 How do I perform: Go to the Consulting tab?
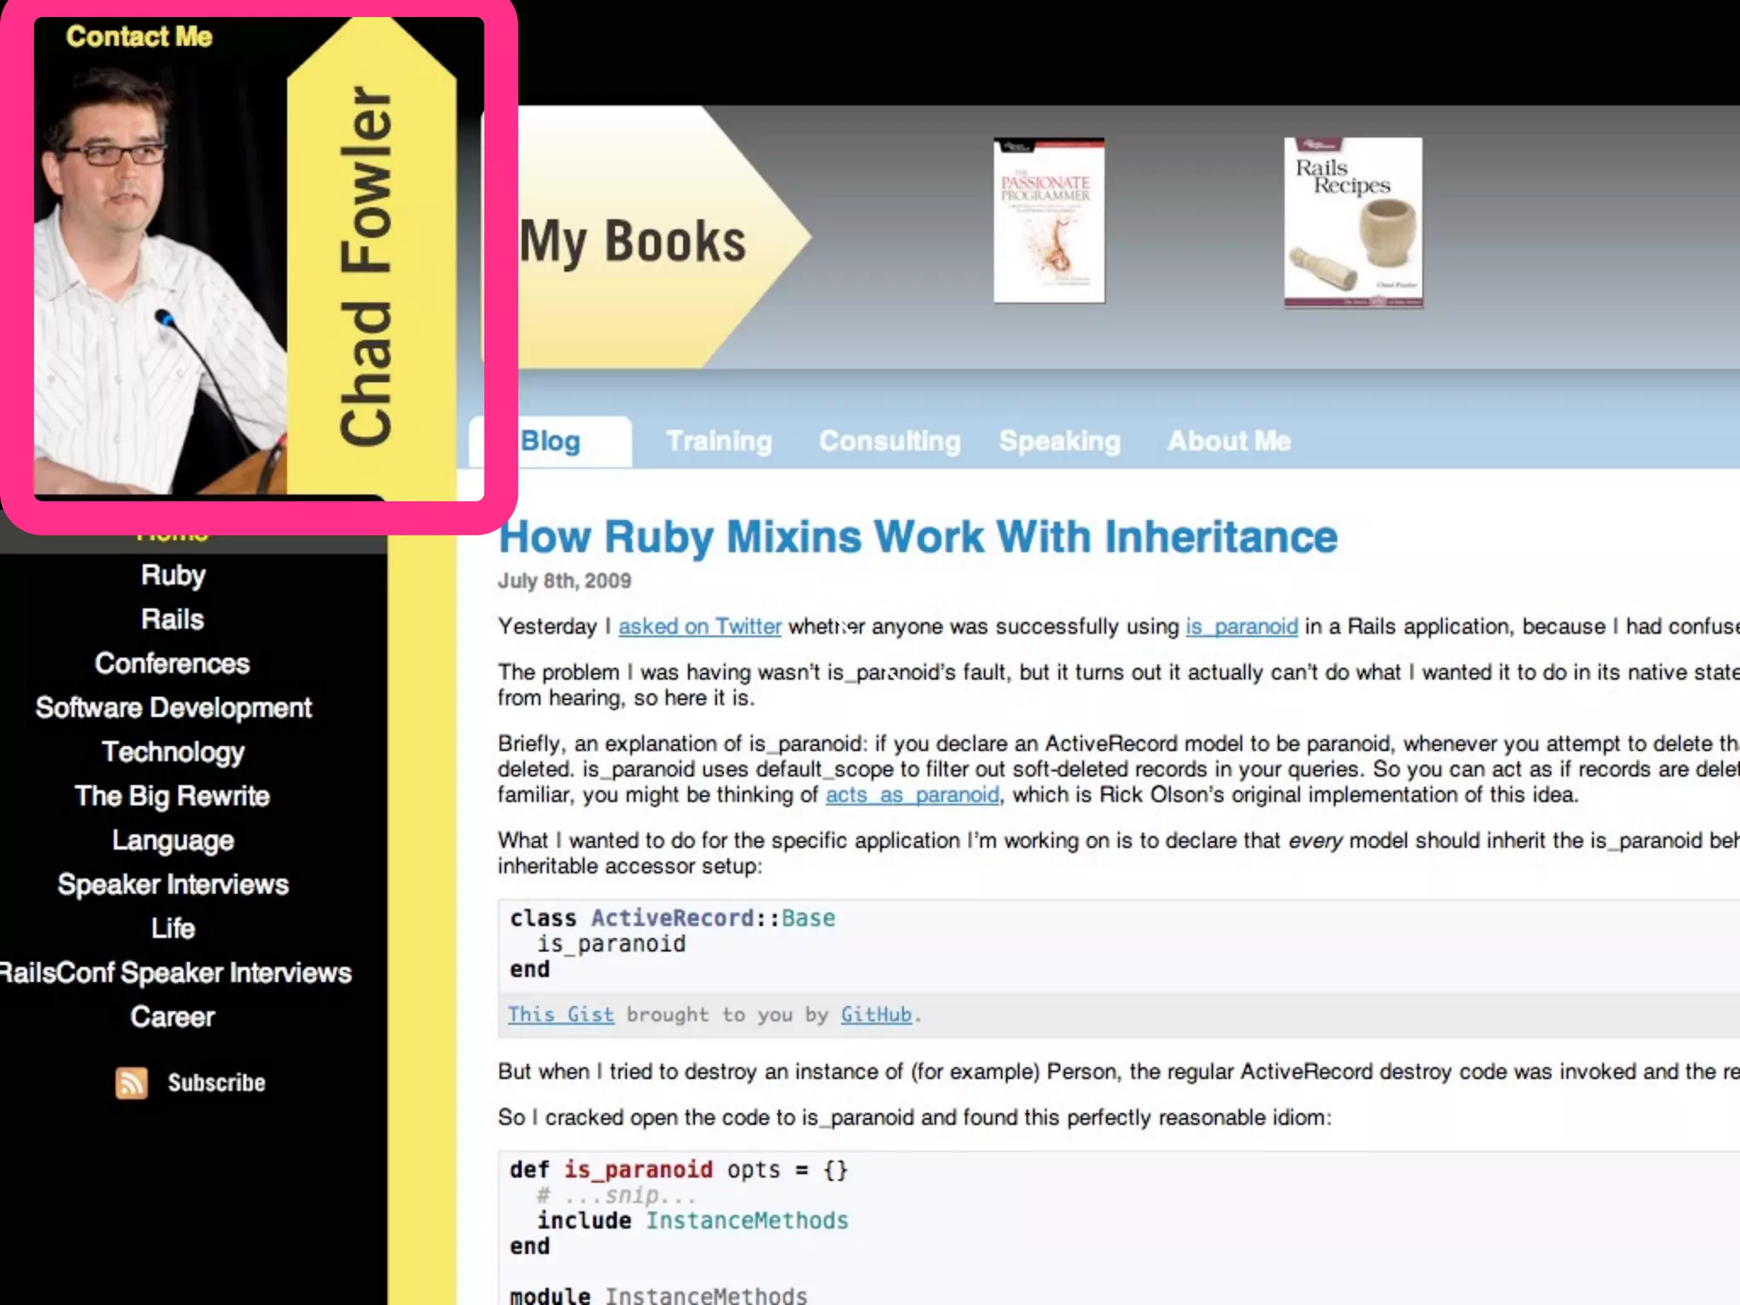tap(890, 441)
